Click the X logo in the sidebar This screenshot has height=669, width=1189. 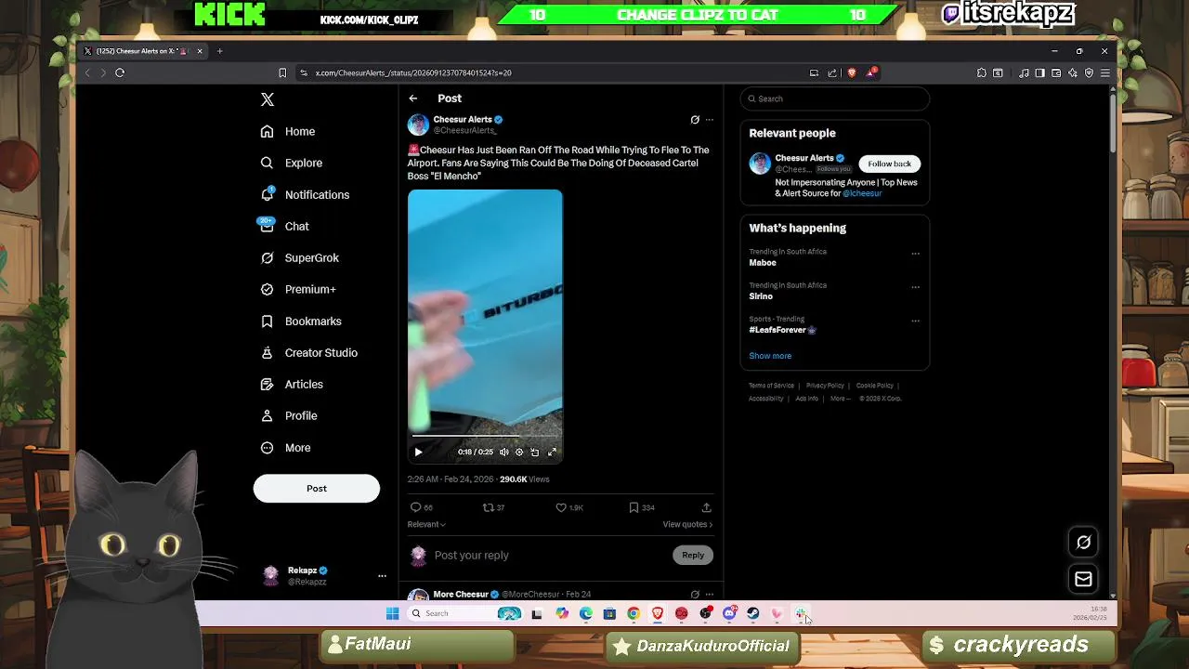coord(268,99)
